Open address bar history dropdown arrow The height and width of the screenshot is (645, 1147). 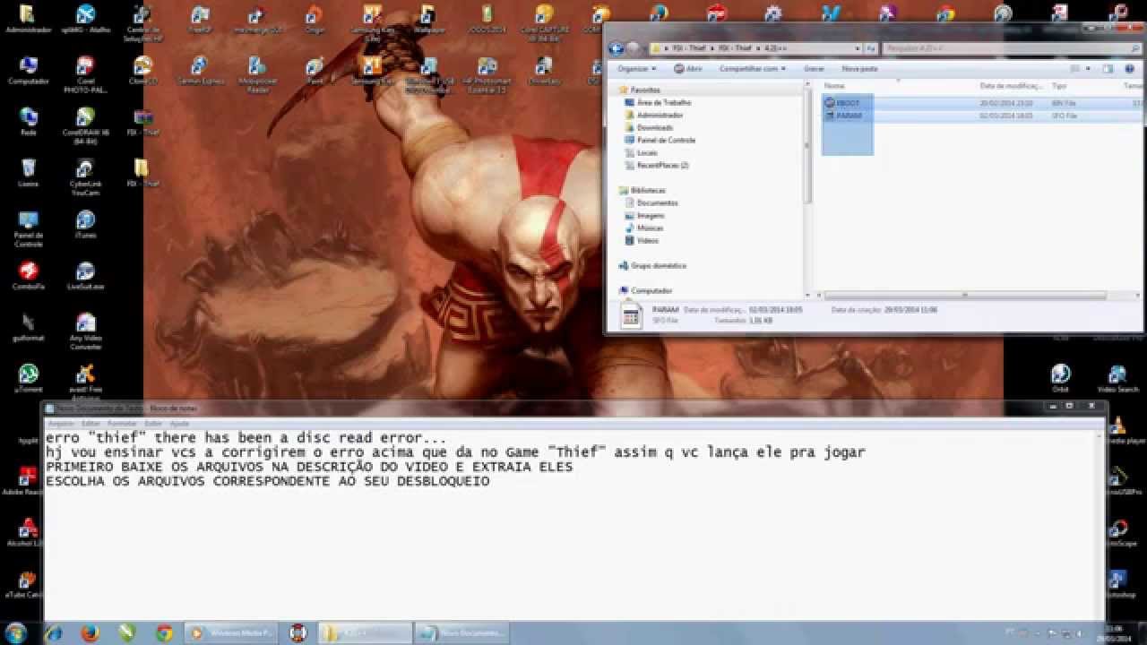pos(857,48)
